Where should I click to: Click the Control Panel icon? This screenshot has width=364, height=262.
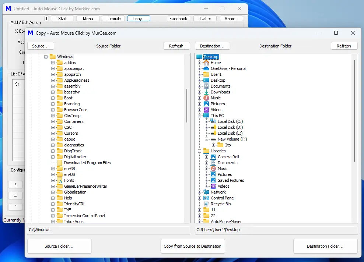(206, 198)
